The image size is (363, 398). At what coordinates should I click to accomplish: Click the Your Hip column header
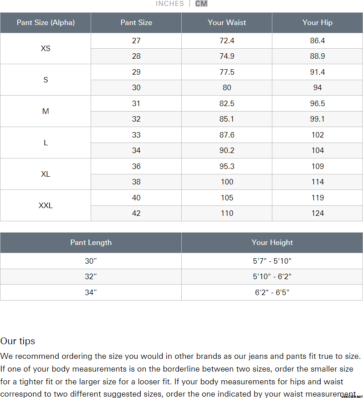tap(317, 22)
